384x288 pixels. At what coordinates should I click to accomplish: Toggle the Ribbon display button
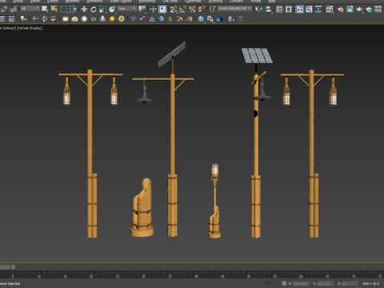tap(300, 10)
